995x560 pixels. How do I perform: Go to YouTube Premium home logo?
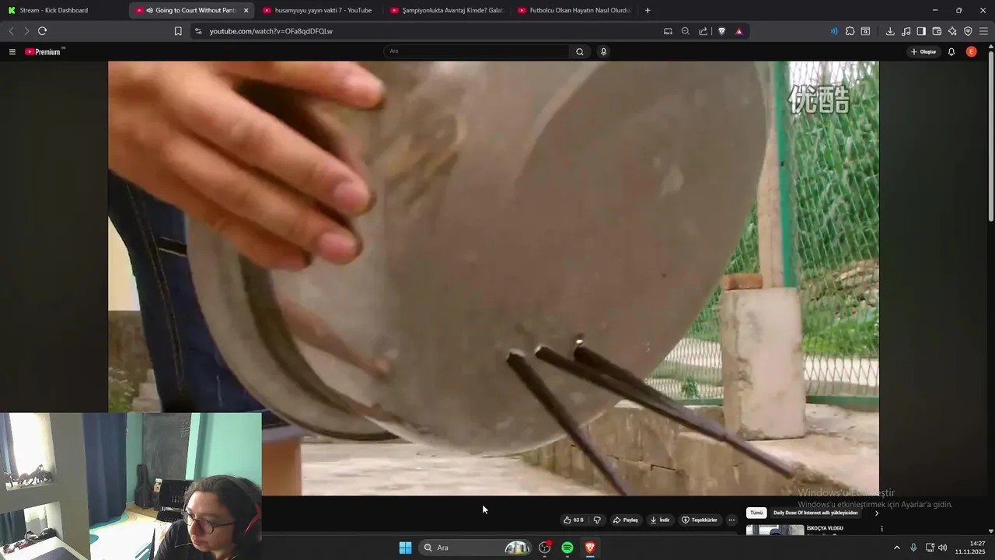click(44, 51)
